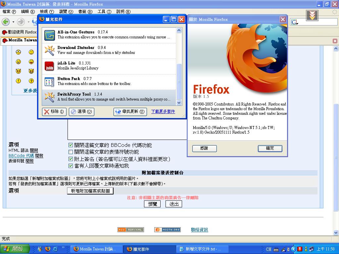Toggle attach signature checkbox
This screenshot has width=339, height=254.
(71, 159)
